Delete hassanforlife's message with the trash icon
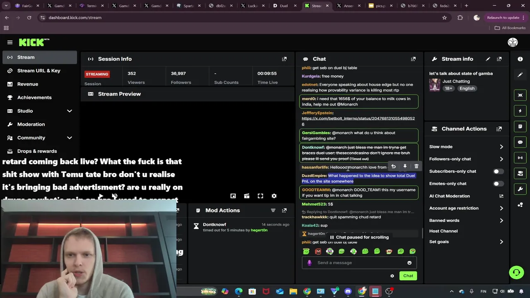Viewport: 530px width, 298px height. pyautogui.click(x=416, y=166)
